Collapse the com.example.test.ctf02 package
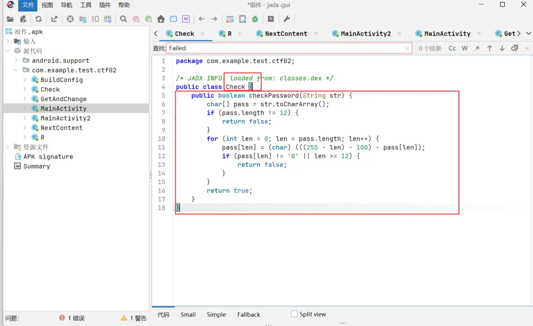533x326 pixels. tap(16, 70)
